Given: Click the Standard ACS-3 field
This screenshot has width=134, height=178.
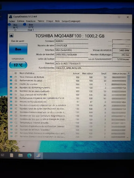Looking at the screenshot, I should (x=93, y=64).
